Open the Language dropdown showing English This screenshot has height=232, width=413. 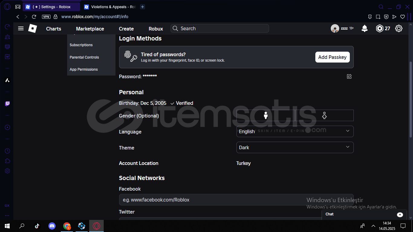coord(295,131)
